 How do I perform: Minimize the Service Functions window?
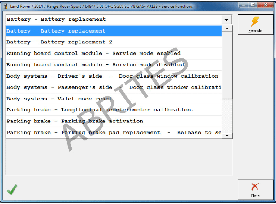pos(244,5)
